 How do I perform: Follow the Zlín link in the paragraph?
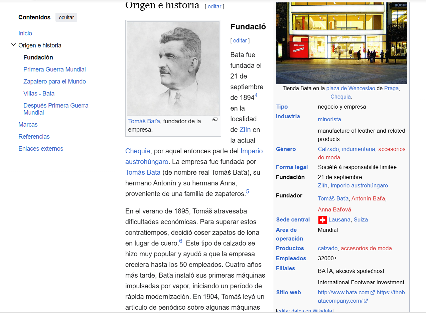pyautogui.click(x=245, y=130)
